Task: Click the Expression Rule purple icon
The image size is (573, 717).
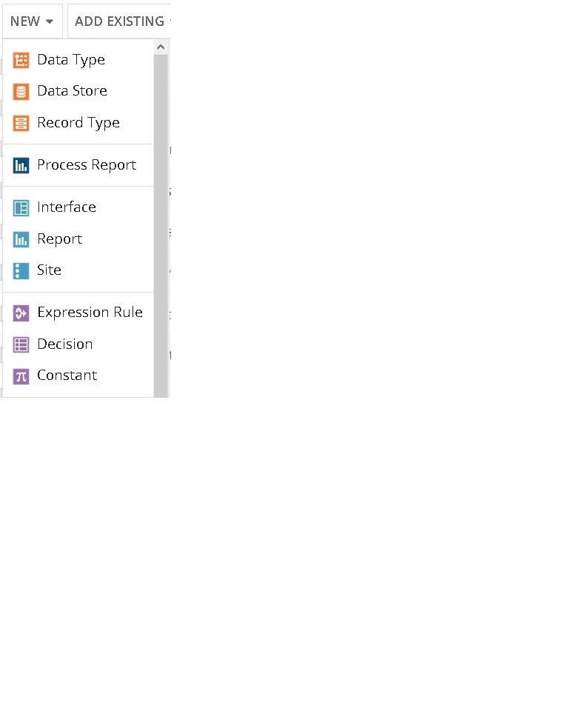Action: (21, 313)
